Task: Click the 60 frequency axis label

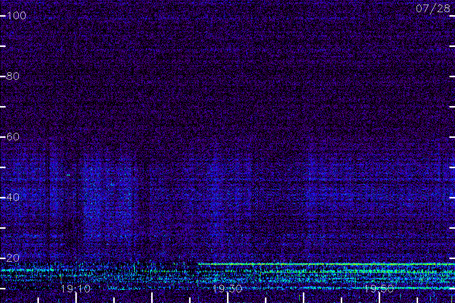Action: tap(13, 136)
